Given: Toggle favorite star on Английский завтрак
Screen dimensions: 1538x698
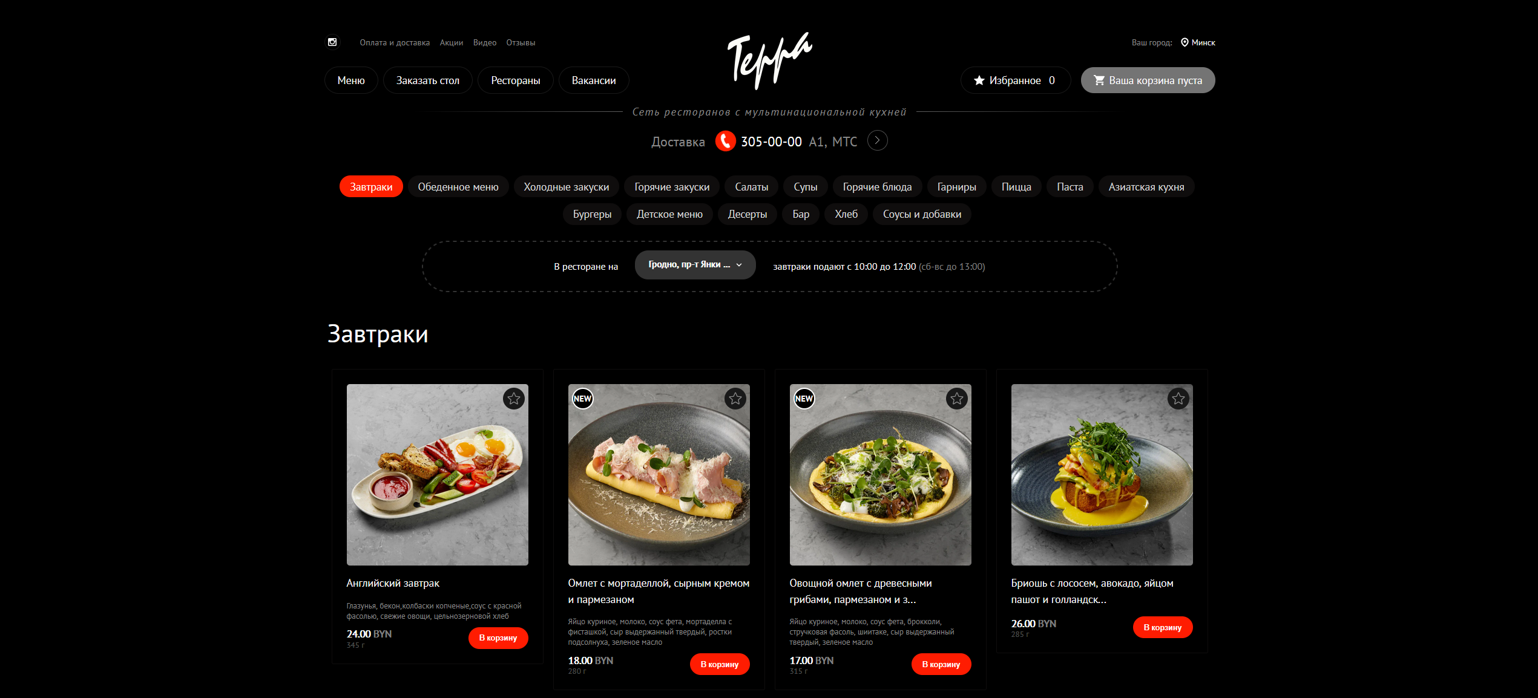Looking at the screenshot, I should coord(514,399).
